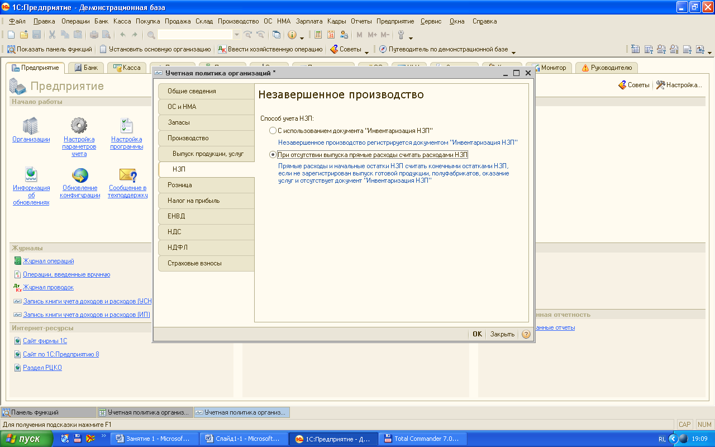Click Ввести хозяйственную операцию button
Viewport: 715px width, 447px height.
(x=270, y=49)
